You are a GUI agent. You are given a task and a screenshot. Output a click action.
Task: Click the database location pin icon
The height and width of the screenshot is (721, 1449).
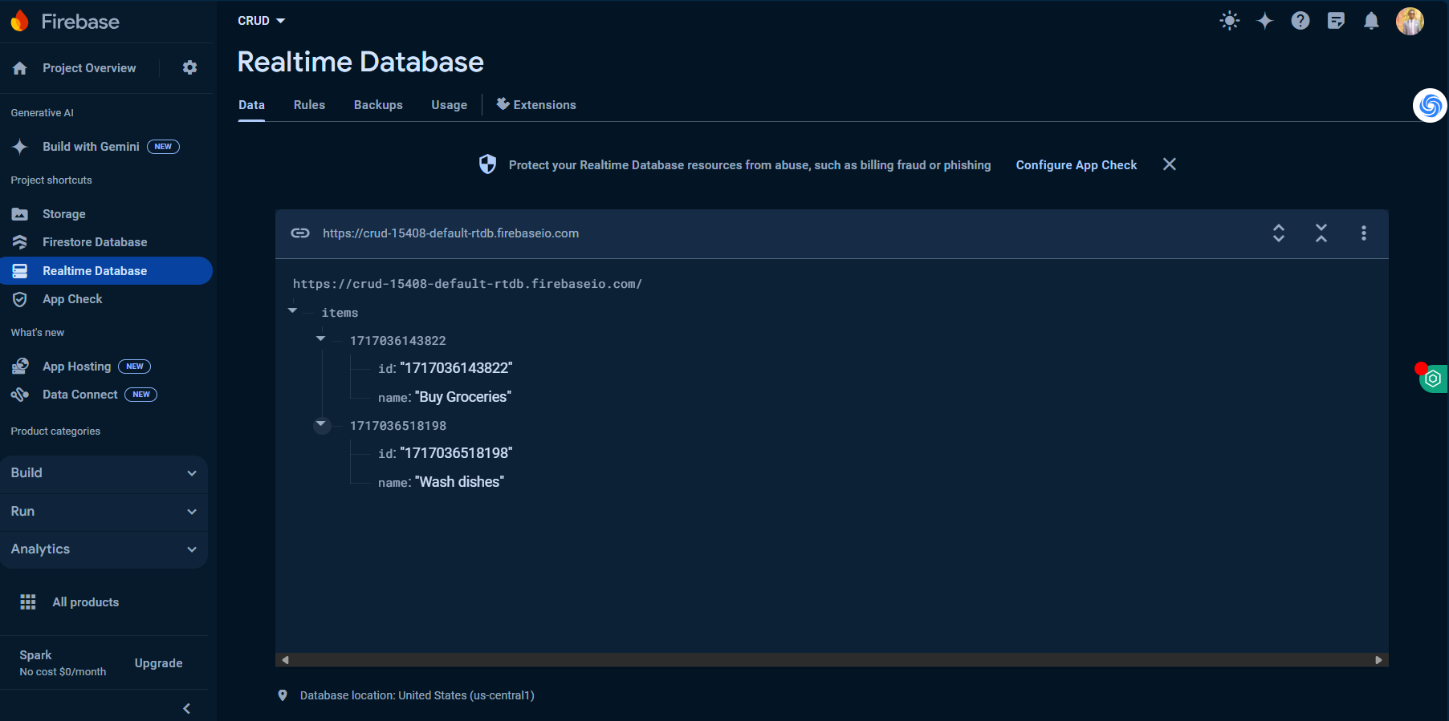point(283,695)
